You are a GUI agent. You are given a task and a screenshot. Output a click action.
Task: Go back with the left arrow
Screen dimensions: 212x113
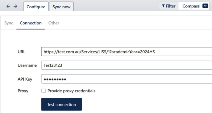[8, 6]
